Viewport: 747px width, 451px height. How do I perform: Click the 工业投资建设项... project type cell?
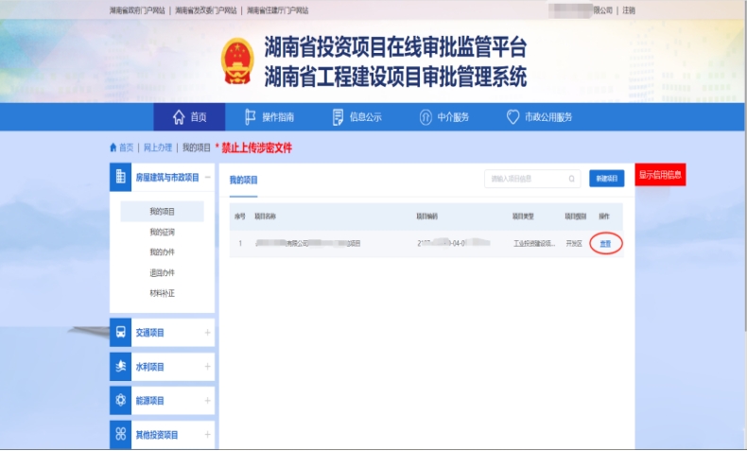[x=534, y=243]
